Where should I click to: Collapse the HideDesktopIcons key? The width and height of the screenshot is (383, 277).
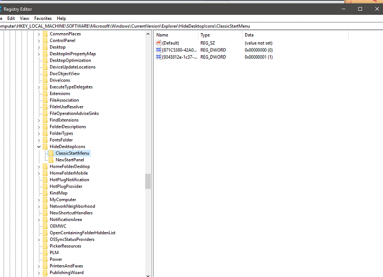[39, 147]
